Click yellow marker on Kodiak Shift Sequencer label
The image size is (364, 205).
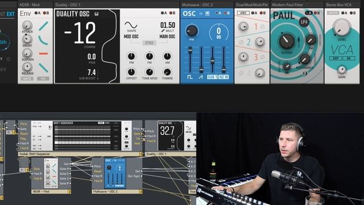click(x=140, y=154)
